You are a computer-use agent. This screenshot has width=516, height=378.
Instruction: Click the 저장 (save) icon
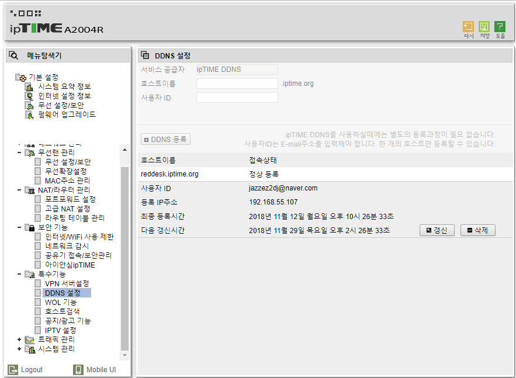[484, 26]
